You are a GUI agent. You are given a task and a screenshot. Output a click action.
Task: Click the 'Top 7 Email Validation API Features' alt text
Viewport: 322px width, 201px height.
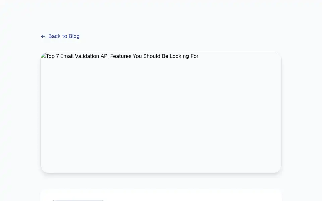(122, 56)
